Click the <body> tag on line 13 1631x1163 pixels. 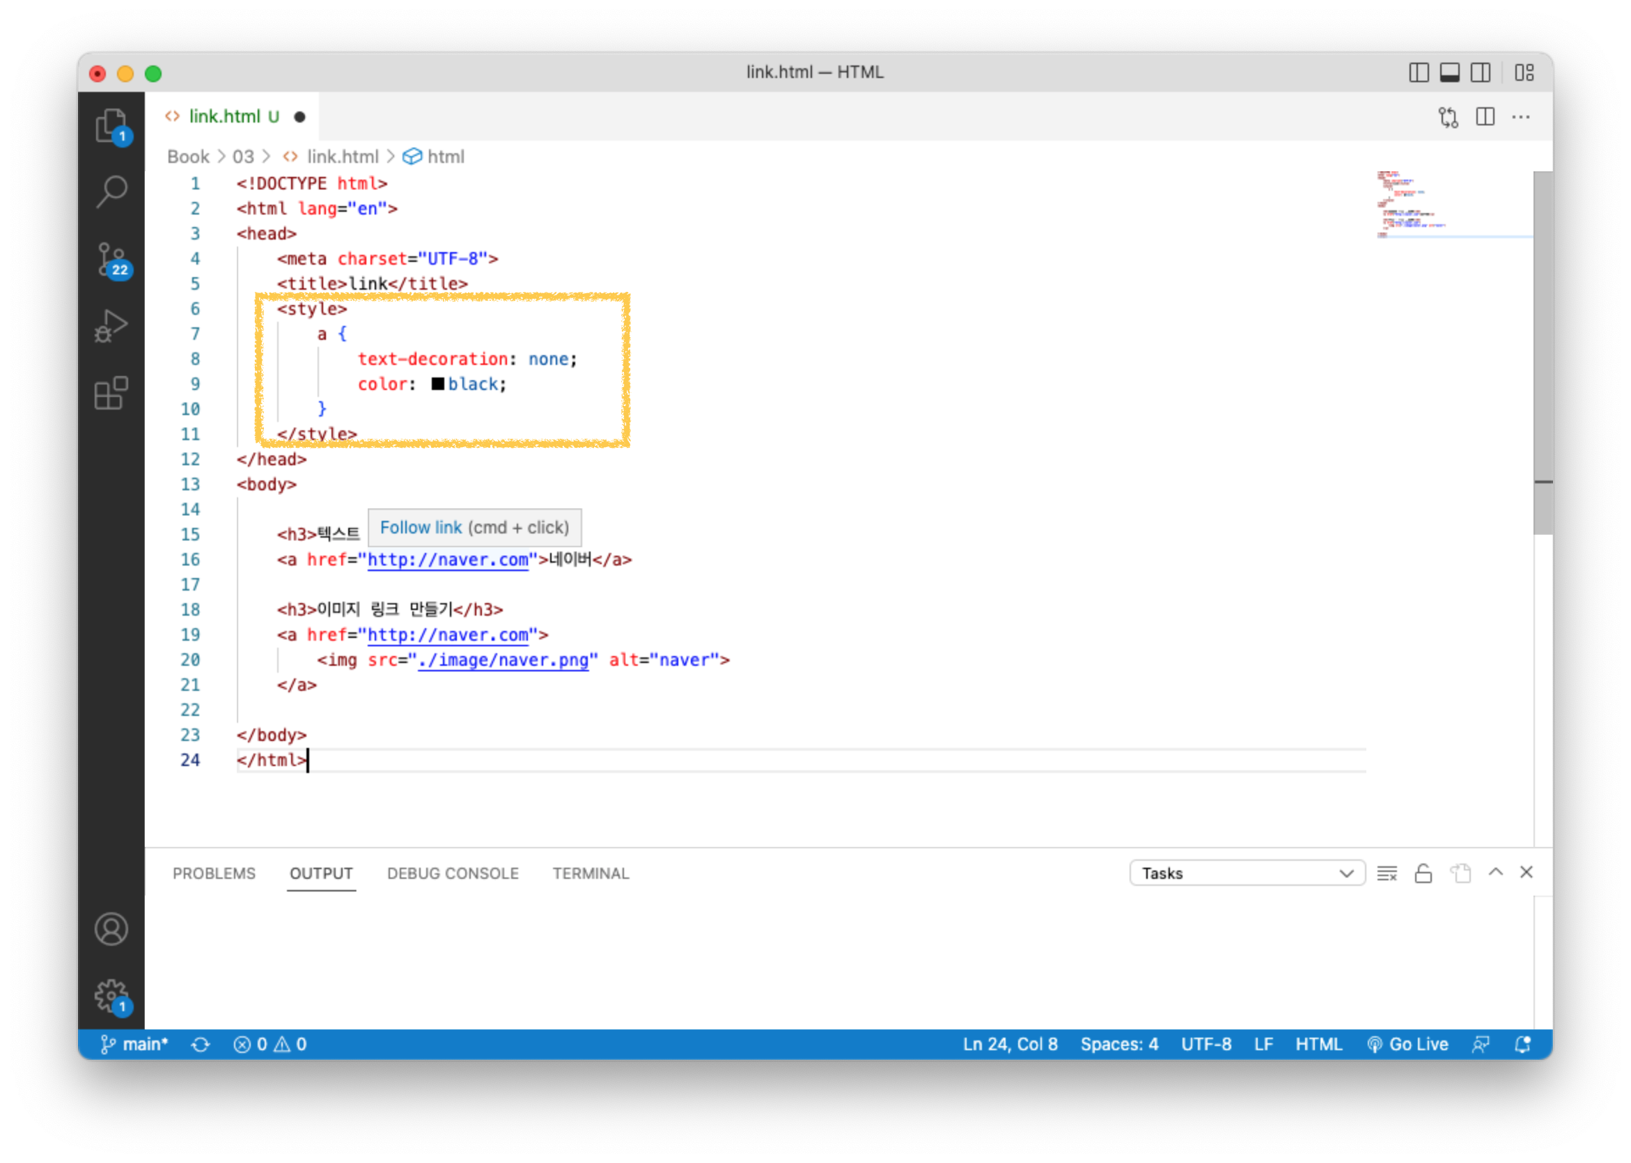[266, 485]
